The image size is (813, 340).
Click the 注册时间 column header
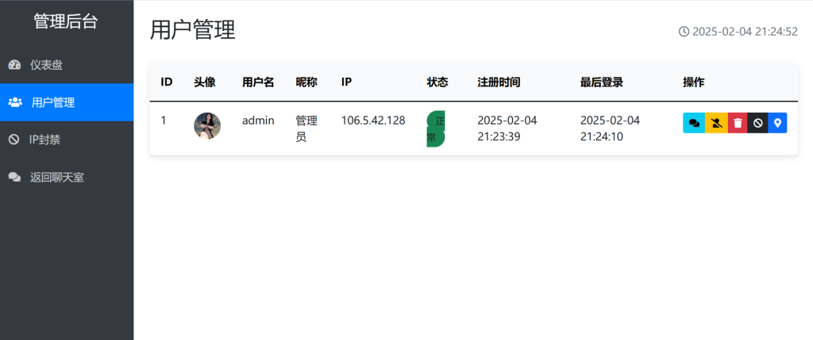[x=499, y=82]
